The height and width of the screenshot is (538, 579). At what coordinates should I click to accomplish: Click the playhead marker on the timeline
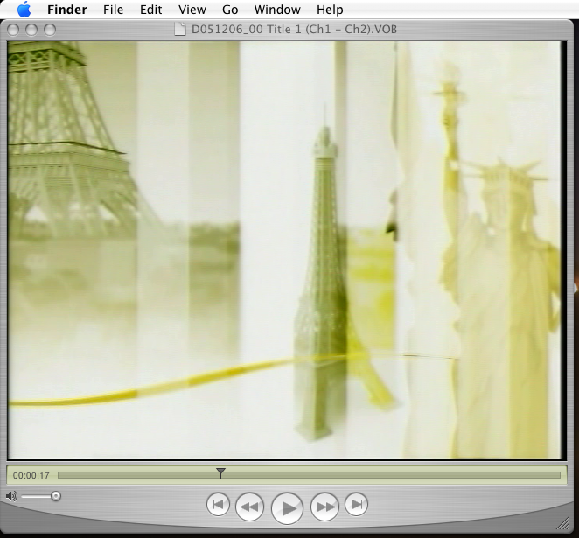220,472
